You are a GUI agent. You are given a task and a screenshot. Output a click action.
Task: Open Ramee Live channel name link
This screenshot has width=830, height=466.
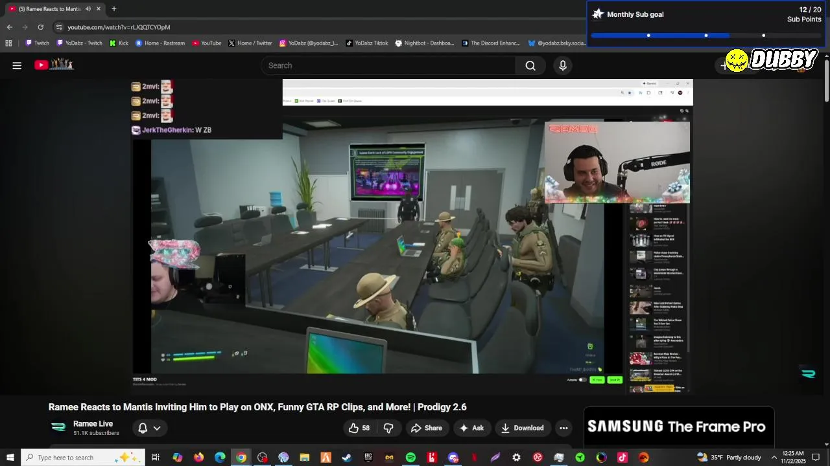click(93, 424)
